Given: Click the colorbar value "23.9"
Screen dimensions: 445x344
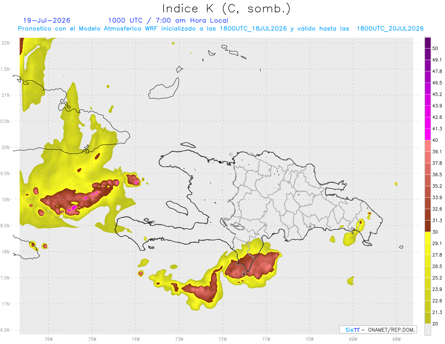Looking at the screenshot, I should tap(438, 289).
